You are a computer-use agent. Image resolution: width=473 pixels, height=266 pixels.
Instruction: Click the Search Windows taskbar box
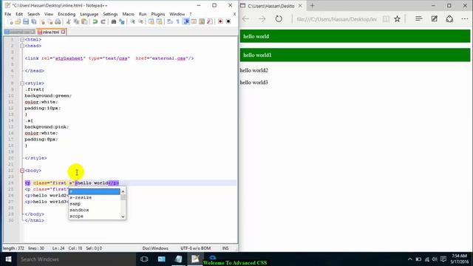click(76, 259)
